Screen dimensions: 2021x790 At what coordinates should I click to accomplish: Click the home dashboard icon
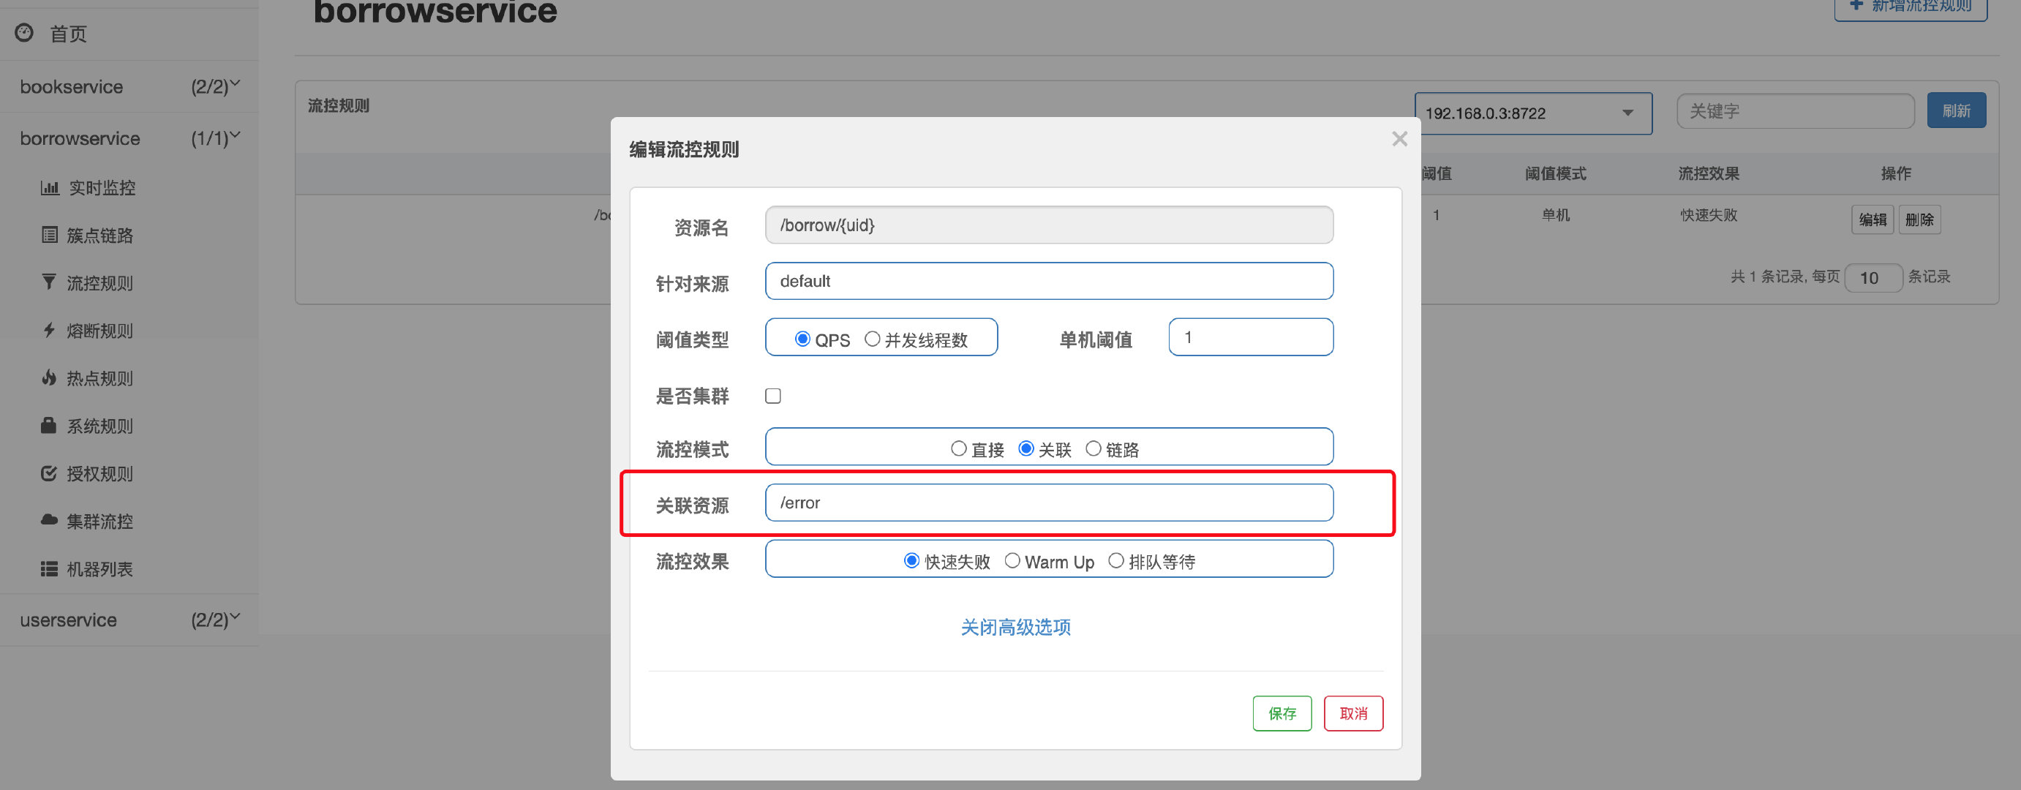(x=24, y=33)
